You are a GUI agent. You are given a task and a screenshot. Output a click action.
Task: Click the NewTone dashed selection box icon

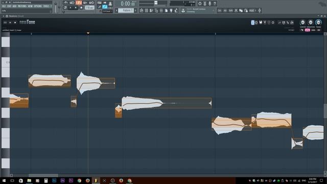(269, 22)
